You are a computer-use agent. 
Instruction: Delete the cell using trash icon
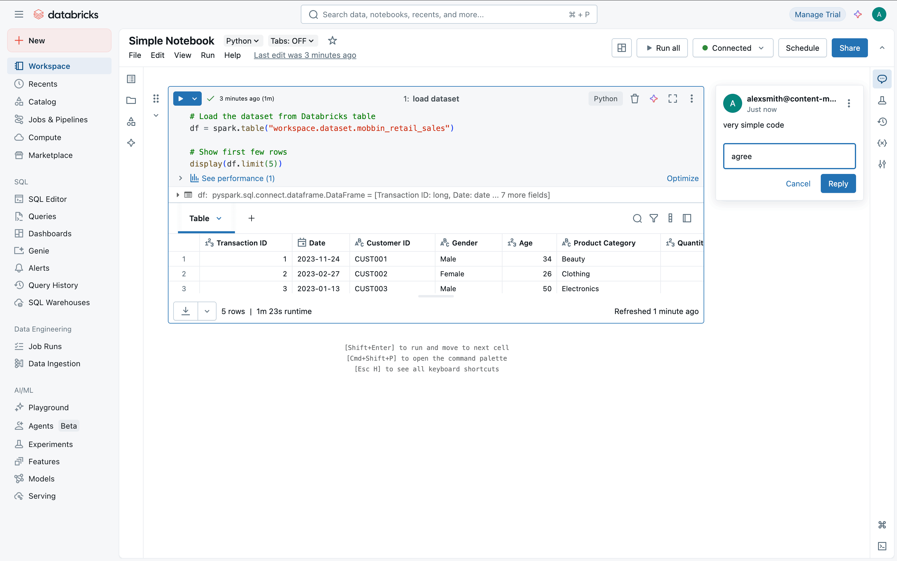point(634,99)
